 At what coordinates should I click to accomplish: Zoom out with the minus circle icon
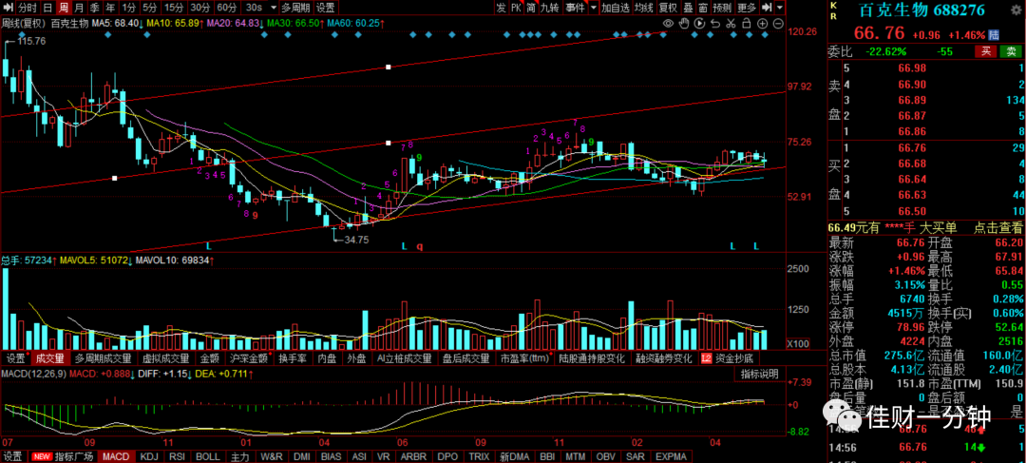coord(778,24)
